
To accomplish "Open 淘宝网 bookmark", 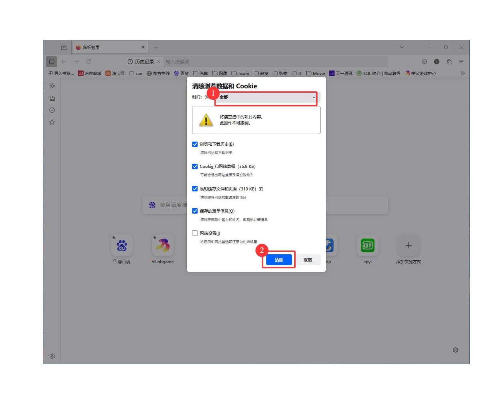I will 115,73.
